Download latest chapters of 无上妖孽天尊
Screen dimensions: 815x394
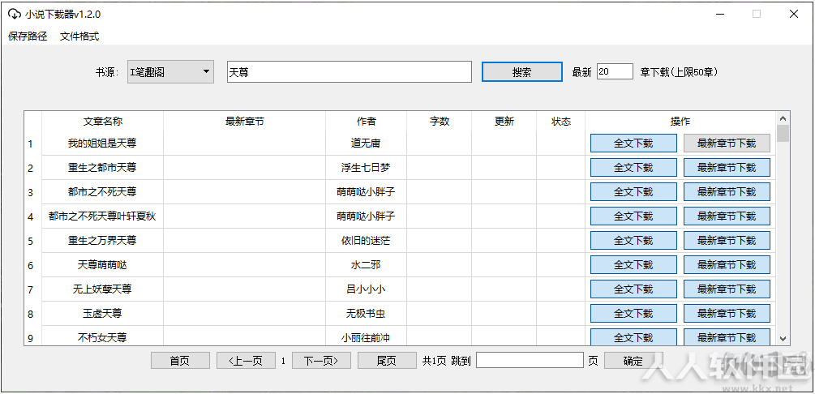[x=727, y=289]
